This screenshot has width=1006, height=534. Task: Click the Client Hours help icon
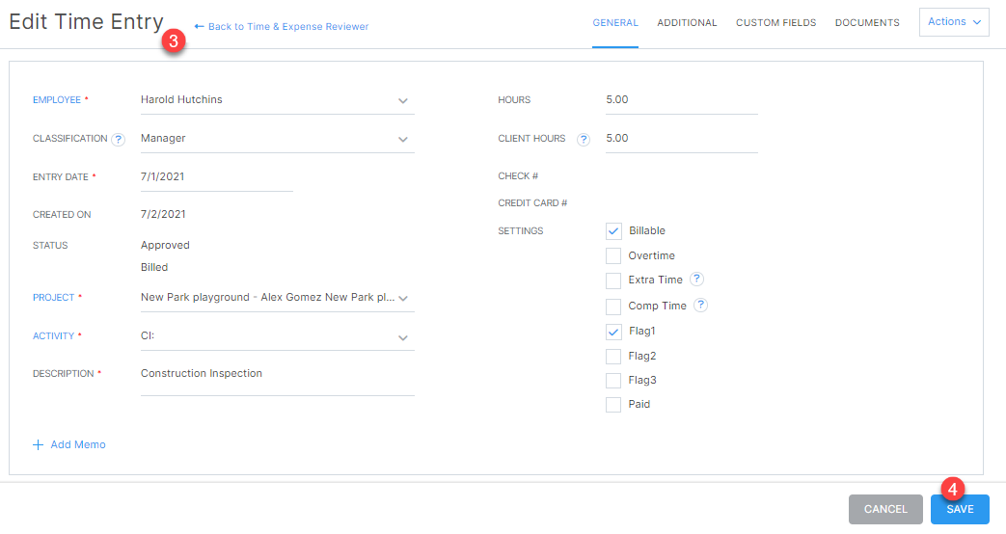[x=584, y=139]
